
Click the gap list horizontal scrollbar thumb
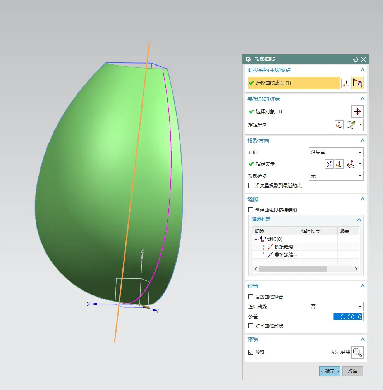293,269
